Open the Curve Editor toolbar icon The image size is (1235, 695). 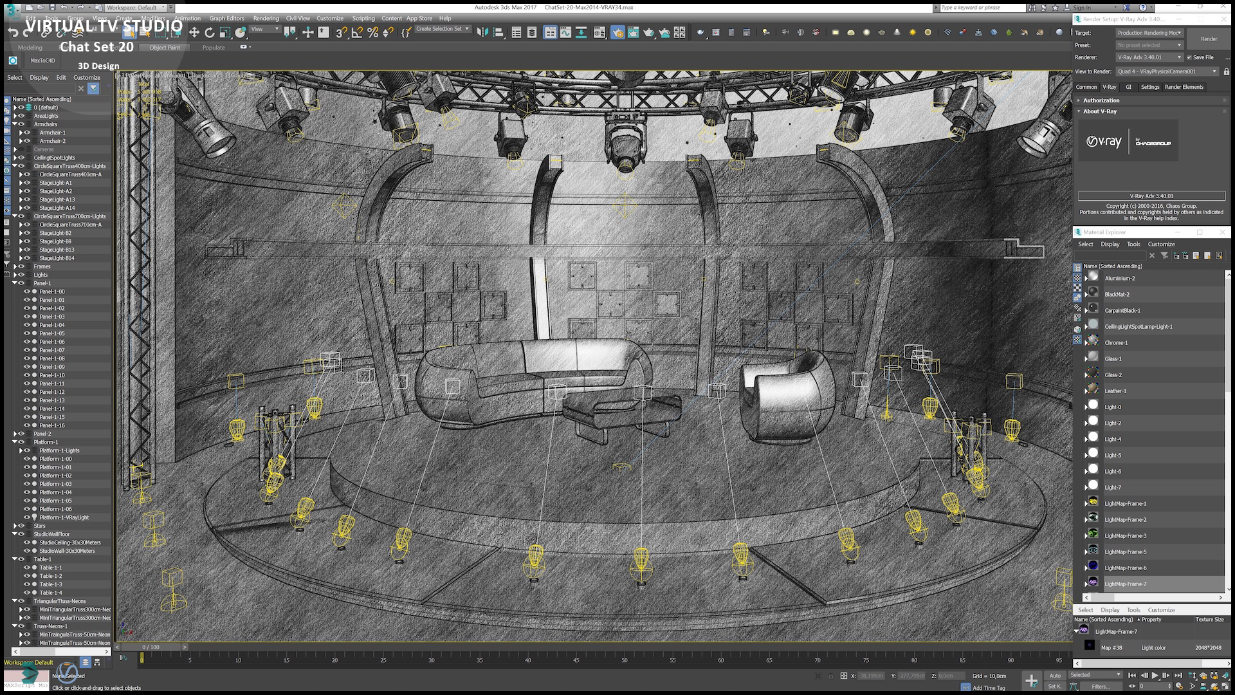[565, 32]
